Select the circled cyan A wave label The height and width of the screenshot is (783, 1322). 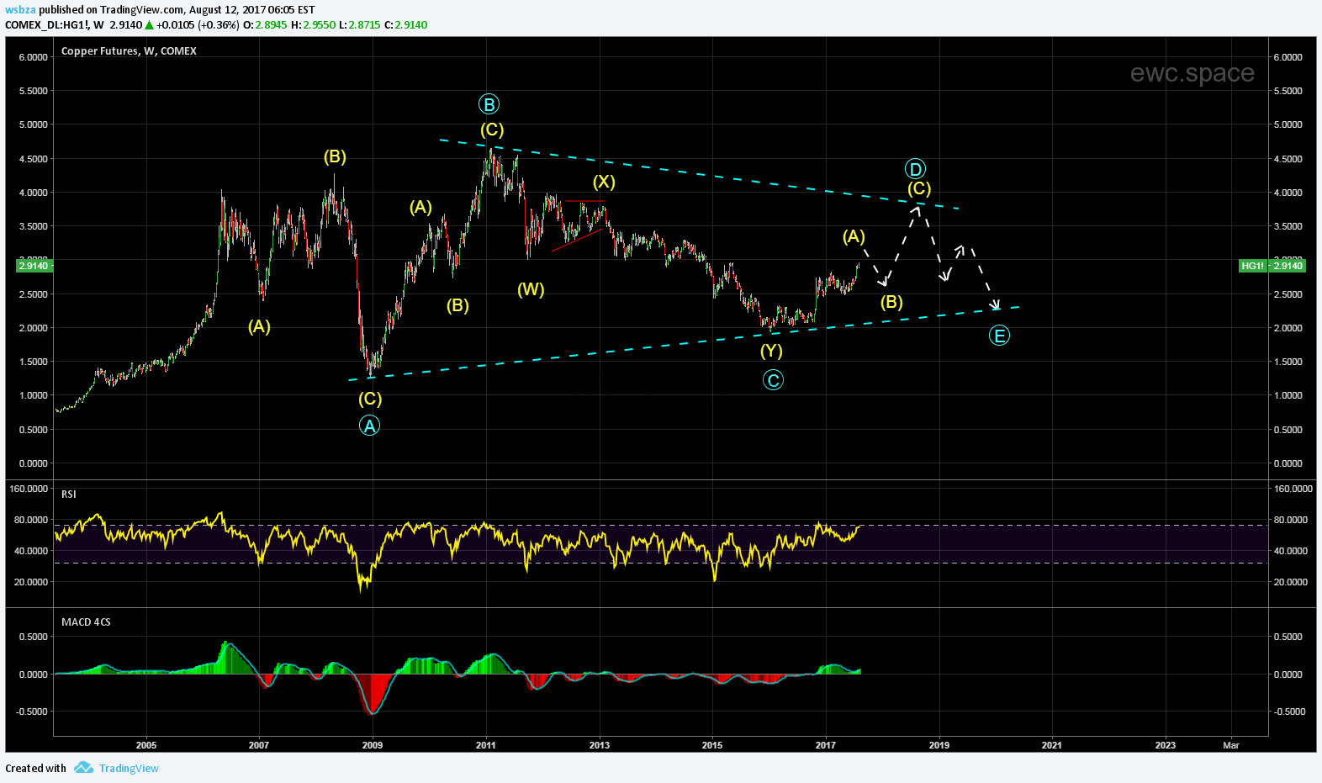click(x=369, y=426)
